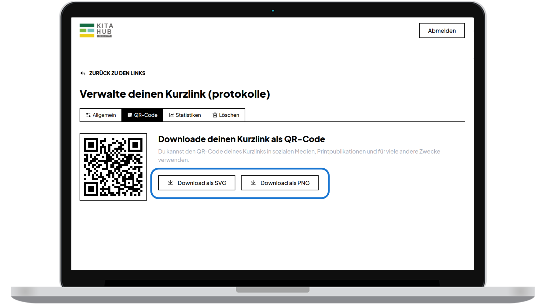Open the Löschen tab
The image size is (544, 306).
(226, 115)
